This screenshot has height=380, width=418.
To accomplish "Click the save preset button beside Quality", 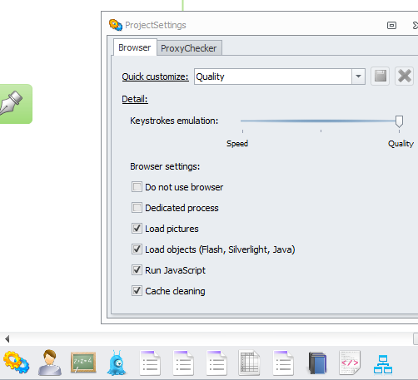I will (x=381, y=76).
